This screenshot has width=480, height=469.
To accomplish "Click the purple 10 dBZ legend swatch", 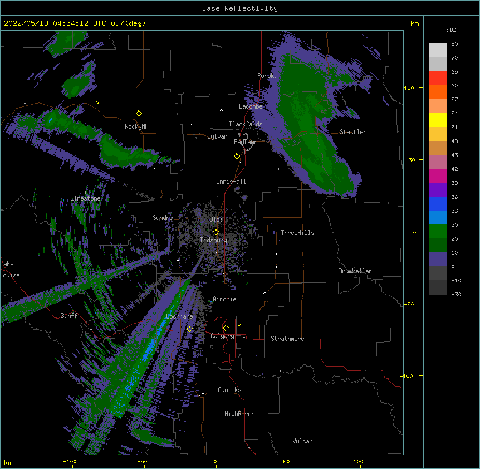I will (438, 260).
